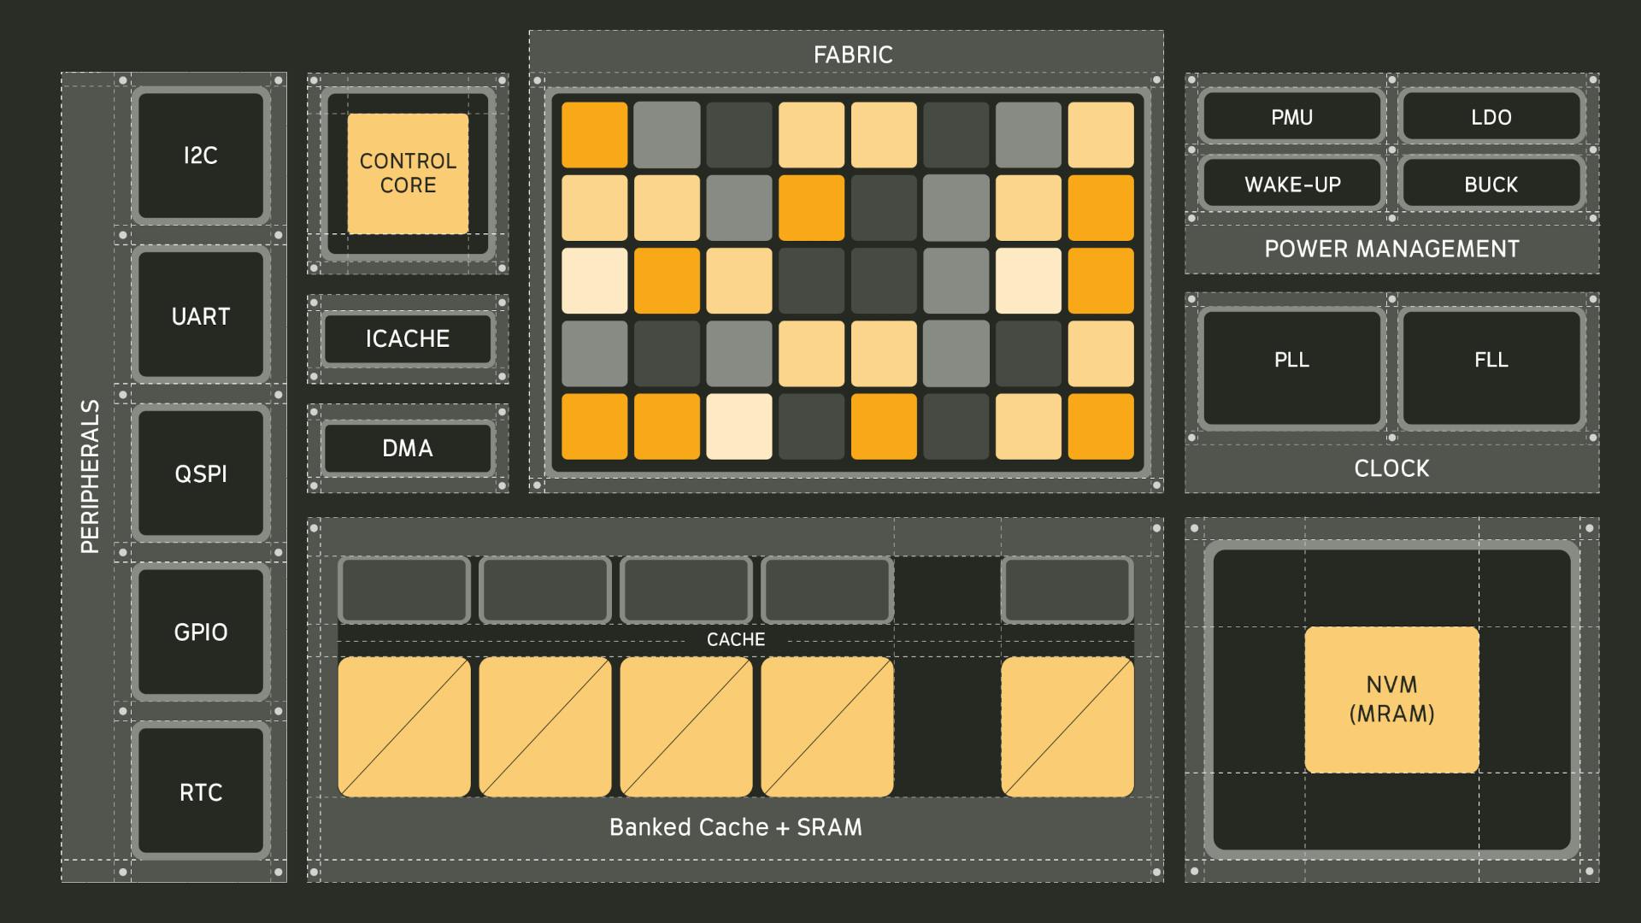Click the FLL clock block

pos(1491,361)
